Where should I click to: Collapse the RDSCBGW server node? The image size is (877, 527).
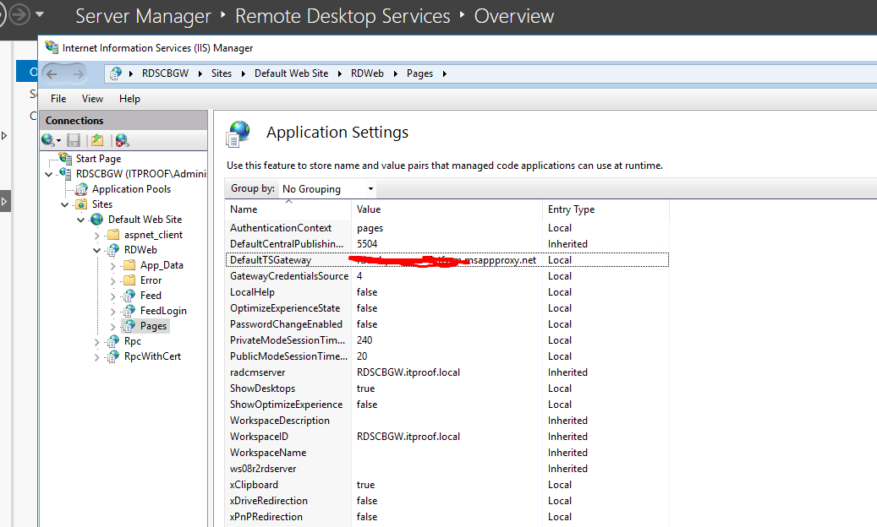coord(49,174)
